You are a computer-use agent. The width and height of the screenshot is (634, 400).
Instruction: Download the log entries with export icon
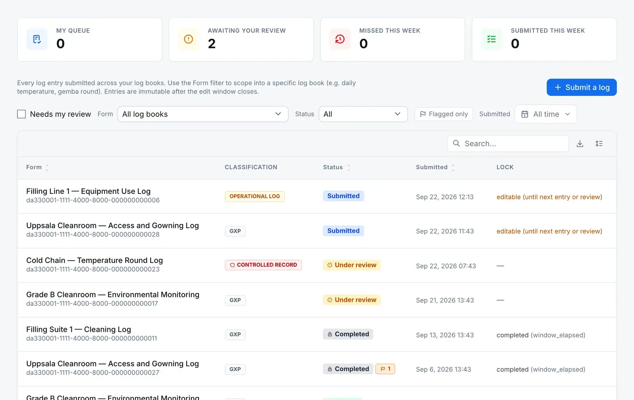tap(580, 144)
